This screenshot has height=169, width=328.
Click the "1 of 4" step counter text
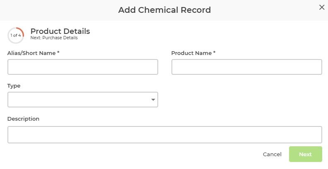point(16,36)
